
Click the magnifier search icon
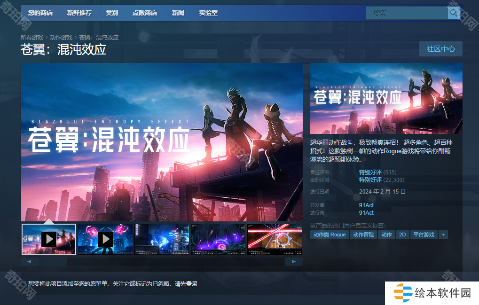coord(453,13)
